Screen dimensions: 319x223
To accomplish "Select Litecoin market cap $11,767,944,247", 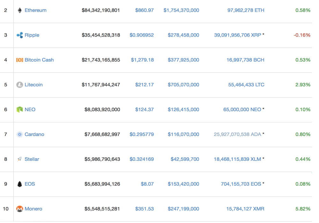I will pos(101,85).
